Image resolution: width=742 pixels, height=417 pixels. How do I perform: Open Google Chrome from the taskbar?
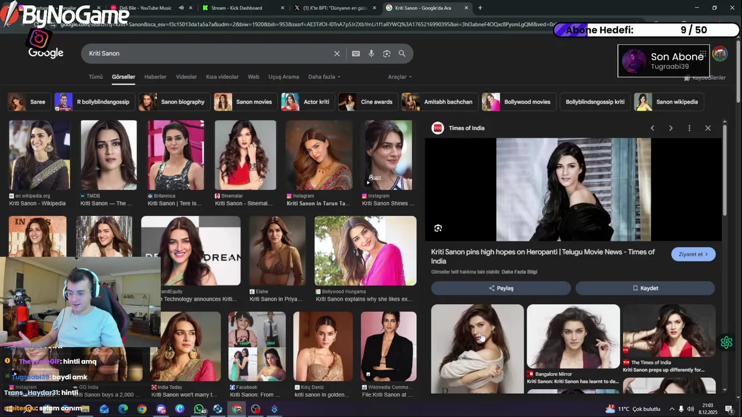coord(142,409)
